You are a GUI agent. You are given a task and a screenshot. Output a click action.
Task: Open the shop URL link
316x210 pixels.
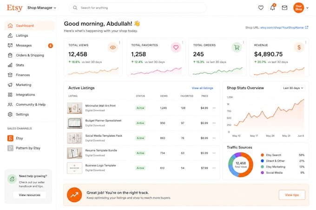tap(282, 27)
